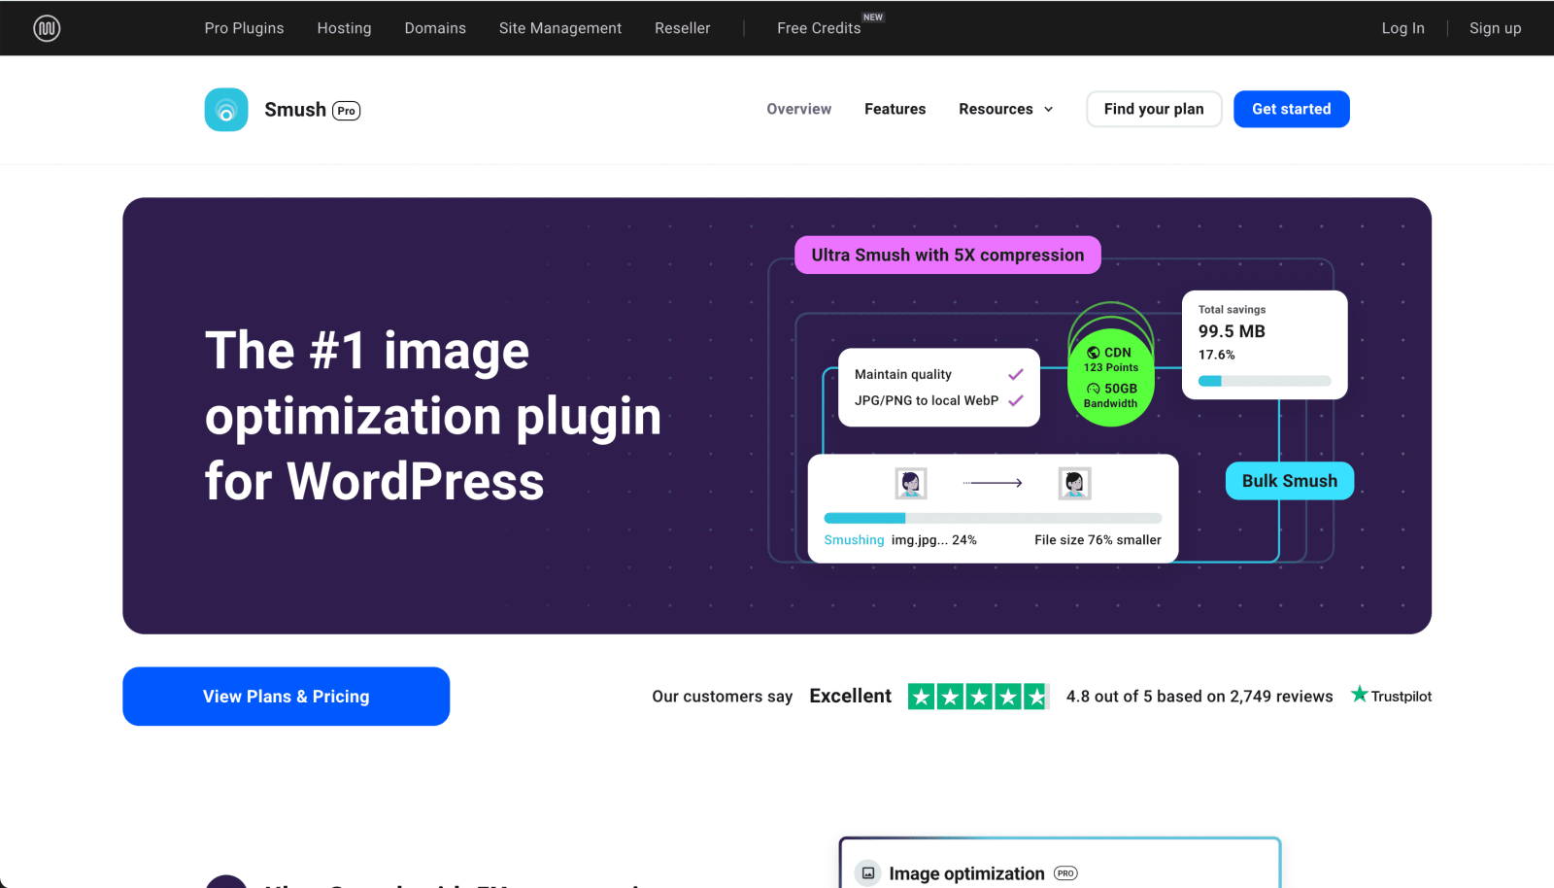Go to the Overview section
Viewport: 1554px width, 888px height.
point(798,109)
